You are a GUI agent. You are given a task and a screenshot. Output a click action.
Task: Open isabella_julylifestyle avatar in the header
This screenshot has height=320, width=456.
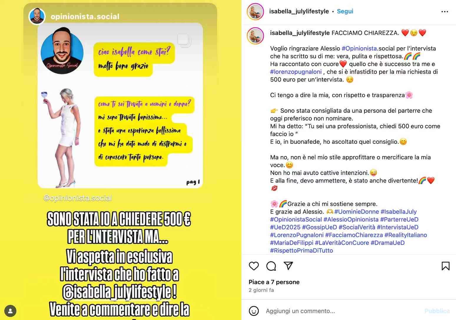tap(256, 12)
